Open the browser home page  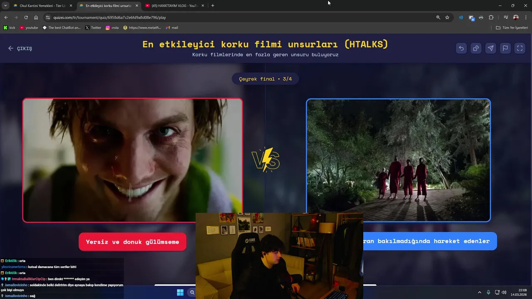pyautogui.click(x=36, y=17)
